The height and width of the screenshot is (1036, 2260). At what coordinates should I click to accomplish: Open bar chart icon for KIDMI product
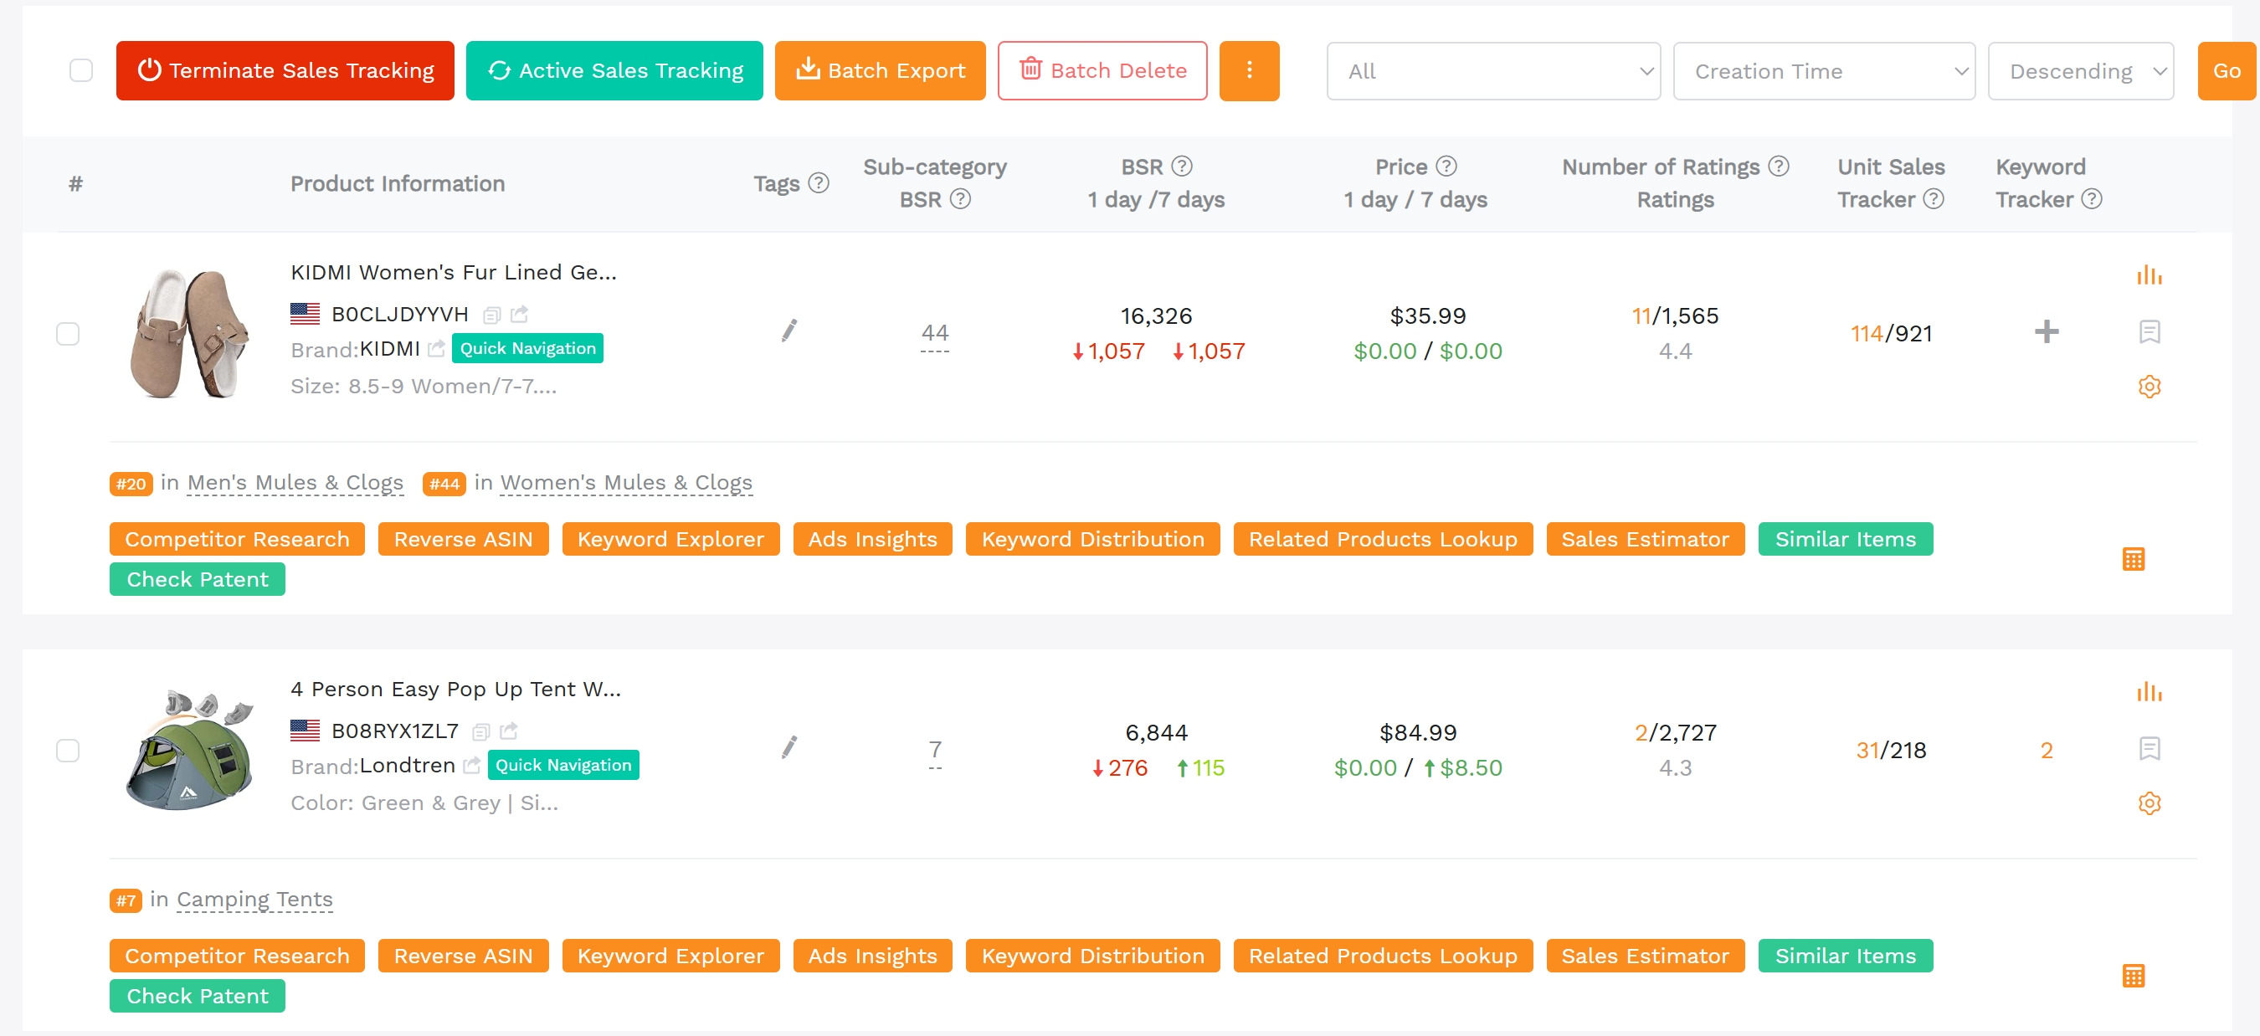click(x=2149, y=275)
